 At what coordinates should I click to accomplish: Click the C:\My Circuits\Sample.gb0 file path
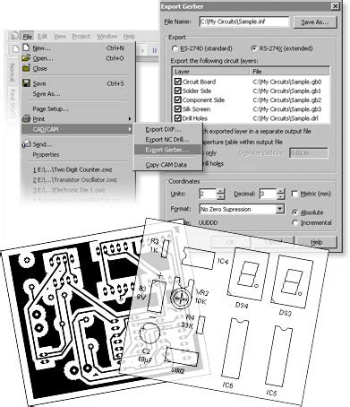pyautogui.click(x=287, y=82)
